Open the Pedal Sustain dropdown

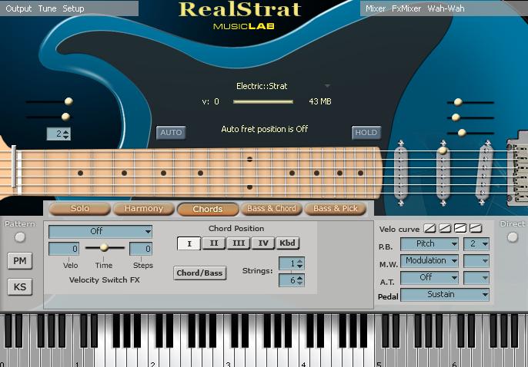coord(445,295)
